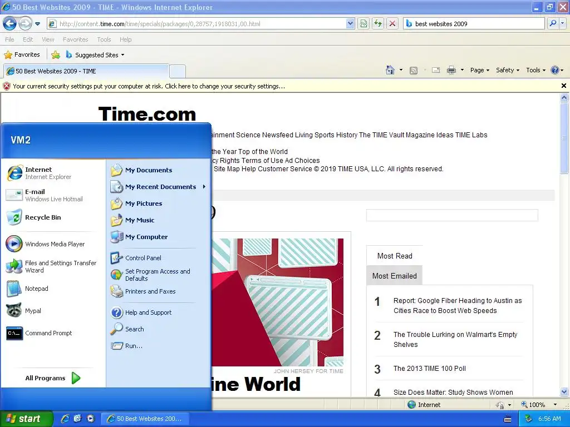Click the 50 Best Websites taskbar button
Screen dimensions: 570x427
[145, 419]
